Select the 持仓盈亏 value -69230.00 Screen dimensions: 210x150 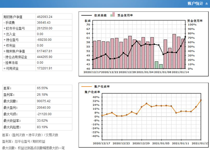click(44, 40)
